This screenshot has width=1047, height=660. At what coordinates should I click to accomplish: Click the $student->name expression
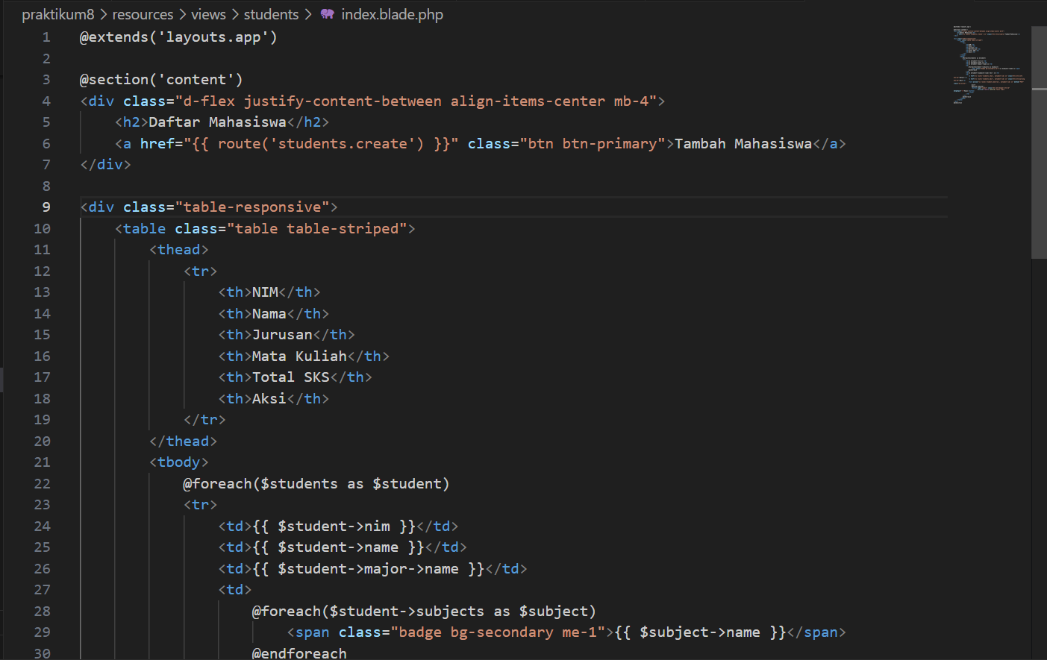(338, 547)
